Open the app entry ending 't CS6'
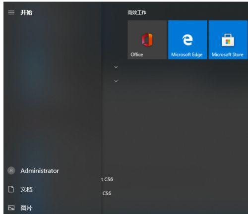 tap(107, 179)
